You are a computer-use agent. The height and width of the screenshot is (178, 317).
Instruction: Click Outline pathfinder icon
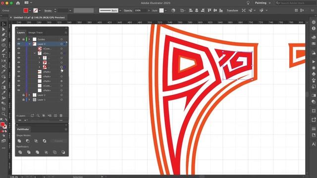tap(54, 152)
